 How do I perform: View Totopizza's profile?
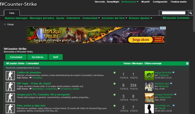coord(164,75)
